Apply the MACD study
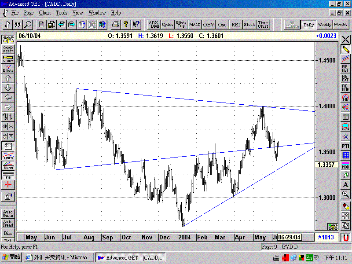Screen dimensions: 352x264 tap(194, 25)
